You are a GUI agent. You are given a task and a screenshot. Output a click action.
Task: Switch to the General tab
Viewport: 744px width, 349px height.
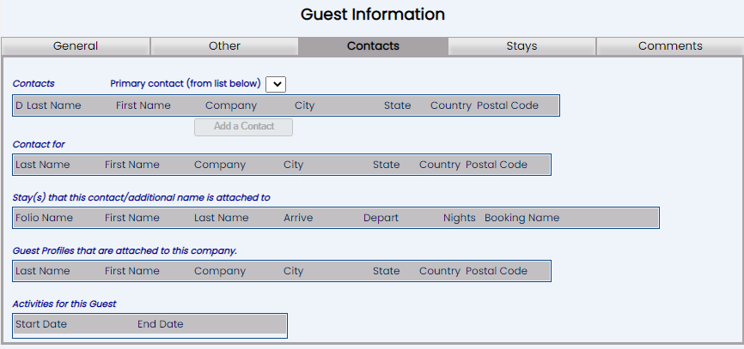tap(76, 46)
